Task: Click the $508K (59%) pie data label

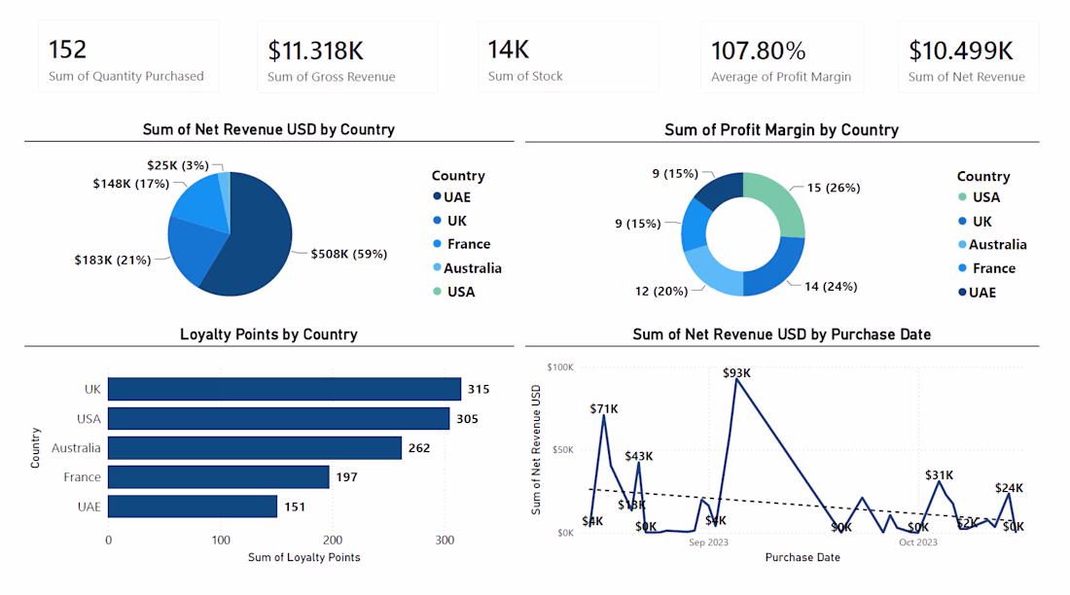Action: coord(348,254)
